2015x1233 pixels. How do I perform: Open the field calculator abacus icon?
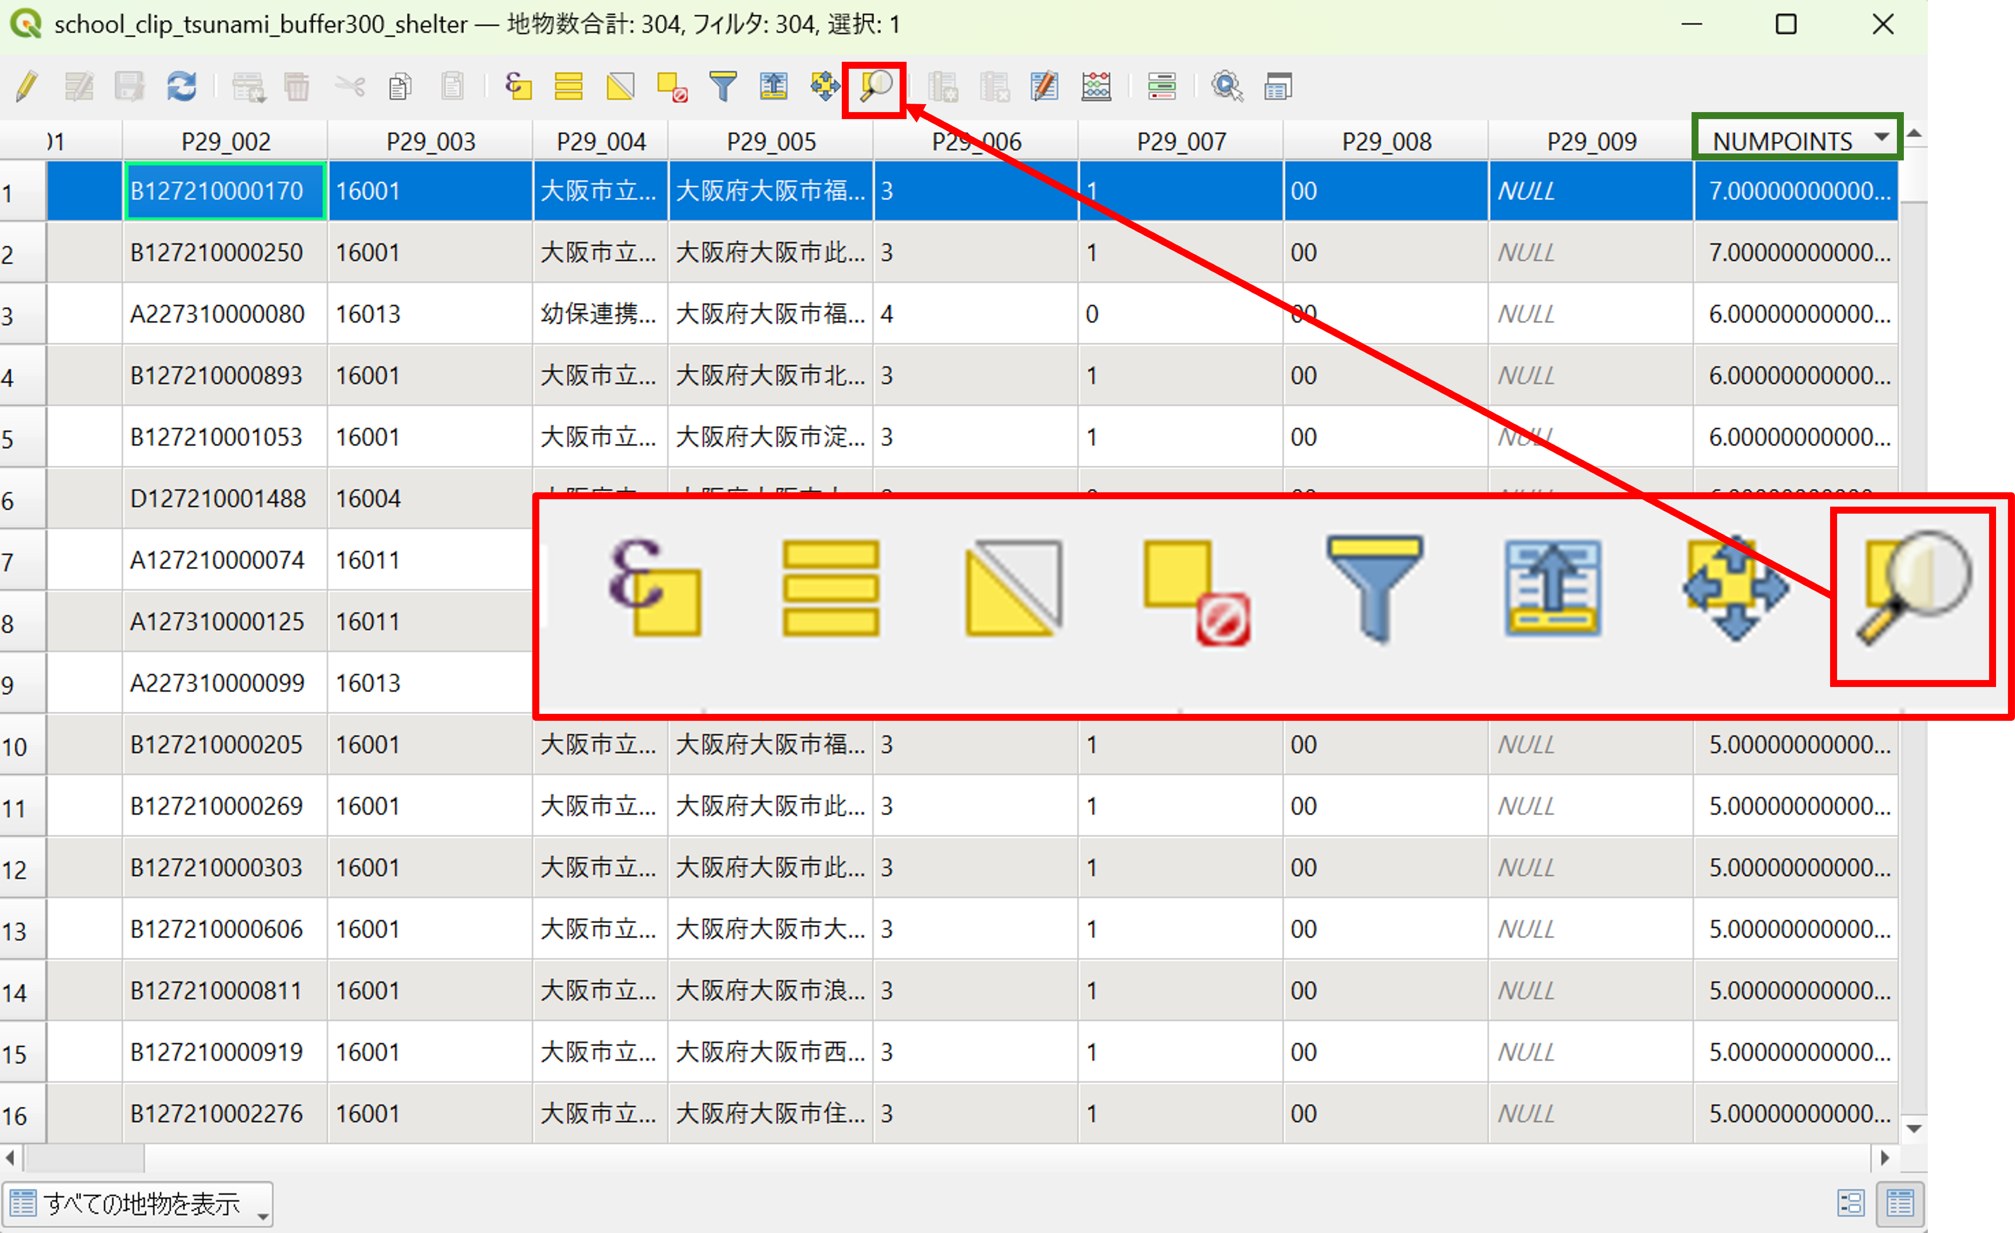point(1096,86)
